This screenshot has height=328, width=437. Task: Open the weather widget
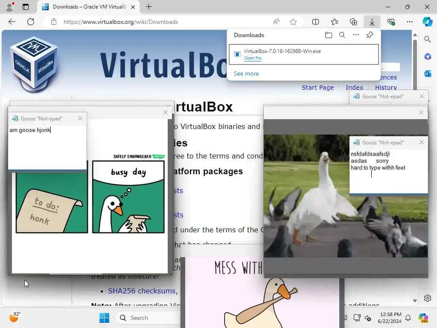[14, 317]
